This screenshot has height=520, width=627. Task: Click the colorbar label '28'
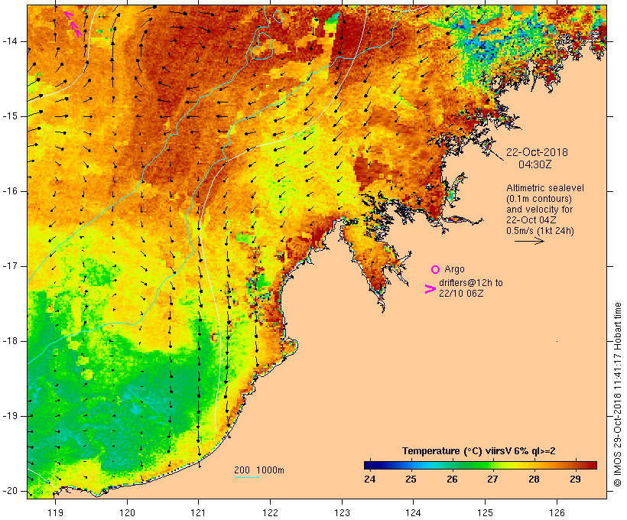coord(534,479)
